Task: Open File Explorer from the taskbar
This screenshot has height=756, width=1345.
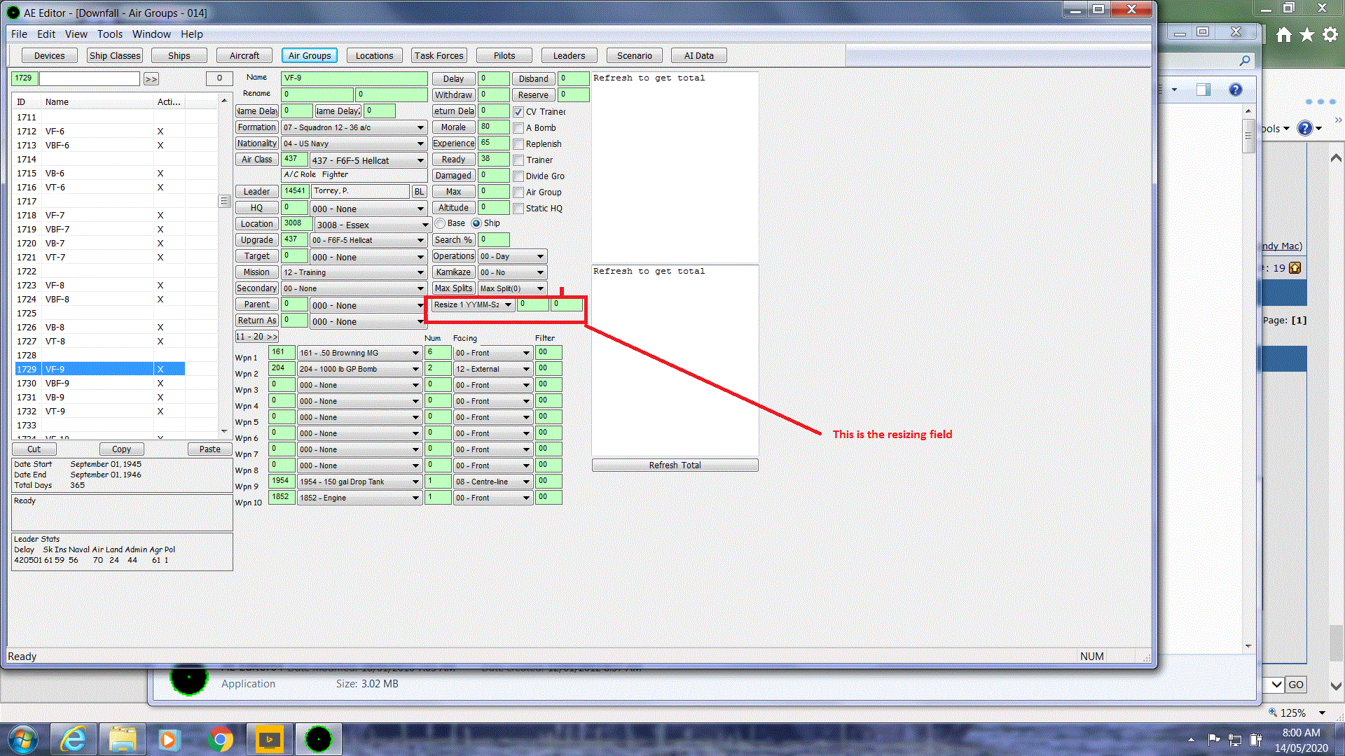Action: pos(122,739)
